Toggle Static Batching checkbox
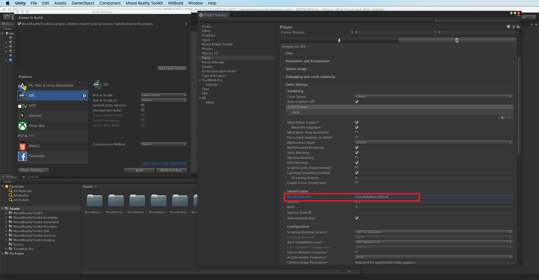The image size is (539, 280). (357, 153)
